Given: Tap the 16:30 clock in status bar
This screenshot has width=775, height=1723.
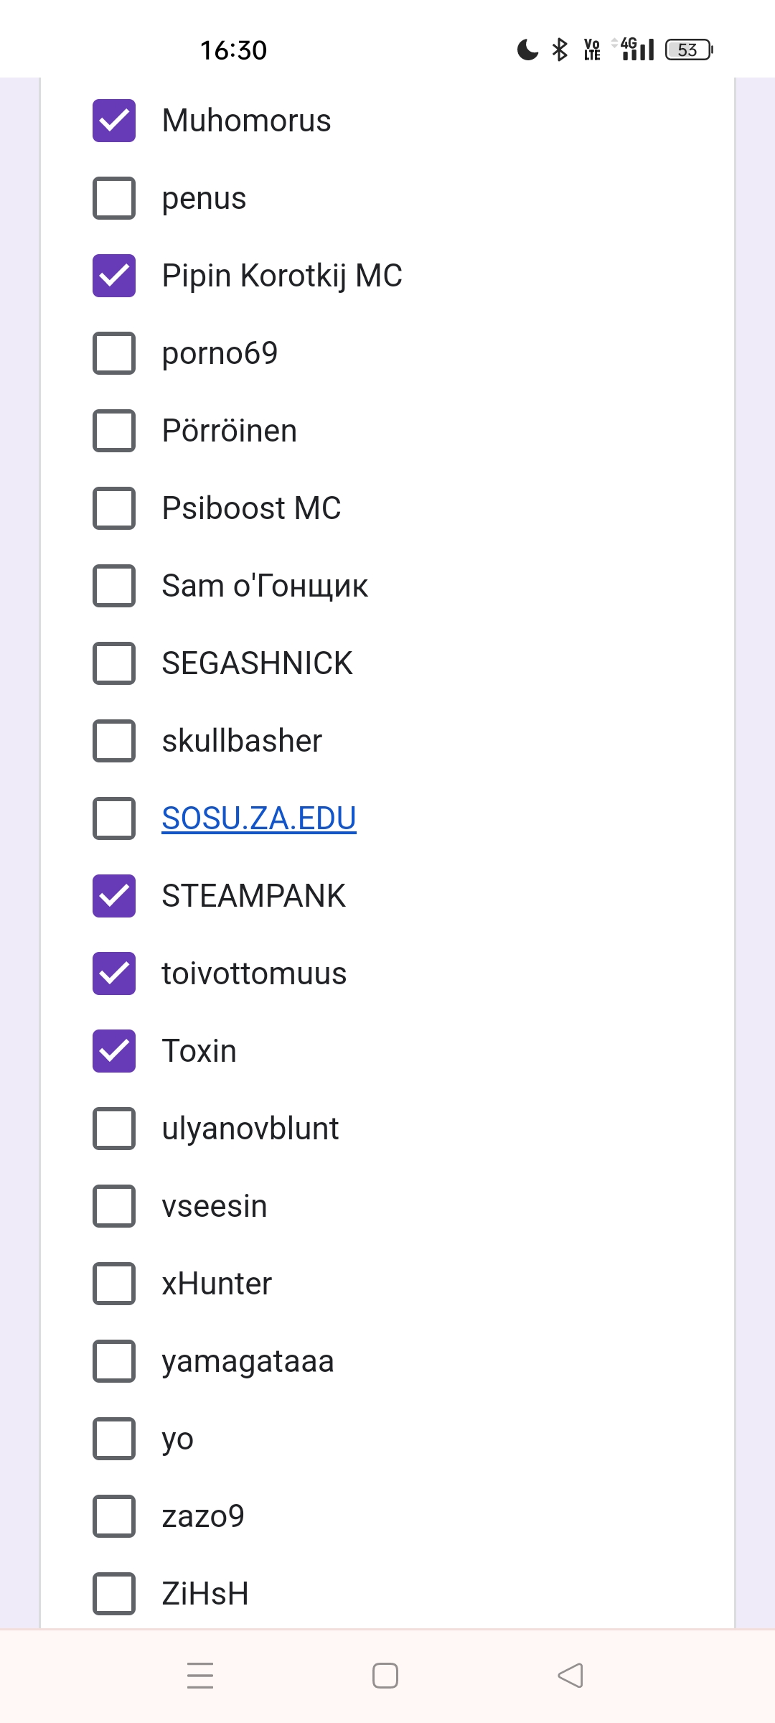Looking at the screenshot, I should (233, 50).
